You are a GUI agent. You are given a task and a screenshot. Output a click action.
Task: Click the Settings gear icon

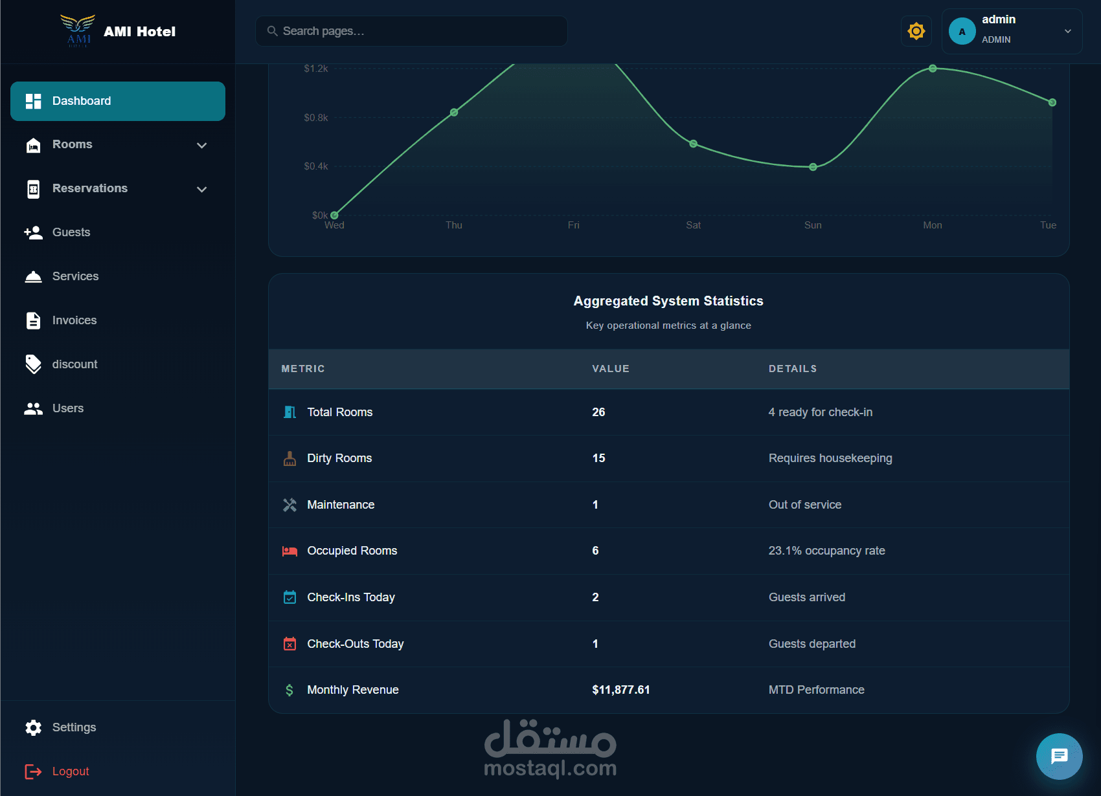pyautogui.click(x=33, y=727)
